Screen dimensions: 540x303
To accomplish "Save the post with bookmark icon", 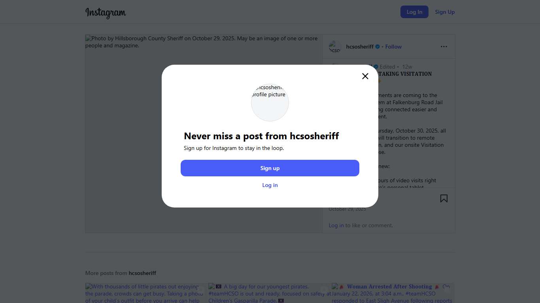I will (x=444, y=198).
